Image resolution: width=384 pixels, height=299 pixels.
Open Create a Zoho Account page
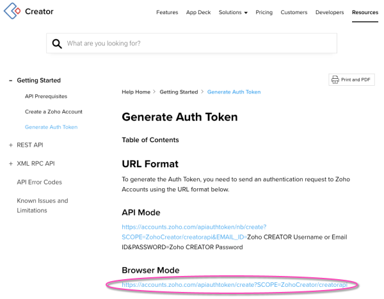tap(53, 111)
